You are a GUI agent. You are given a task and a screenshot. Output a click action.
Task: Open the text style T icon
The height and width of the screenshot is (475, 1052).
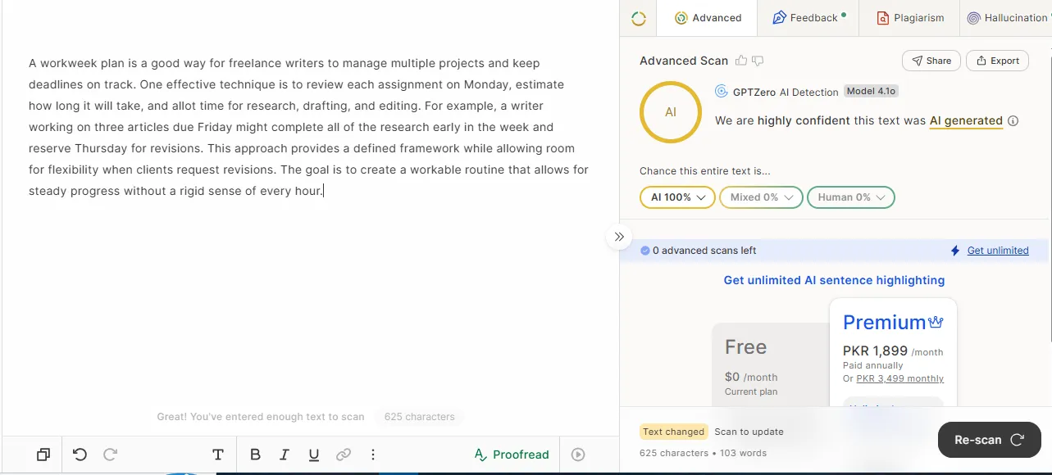tap(218, 455)
